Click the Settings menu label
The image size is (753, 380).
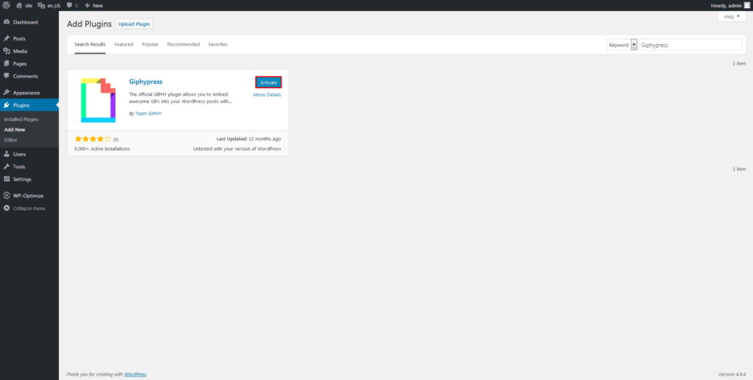22,179
